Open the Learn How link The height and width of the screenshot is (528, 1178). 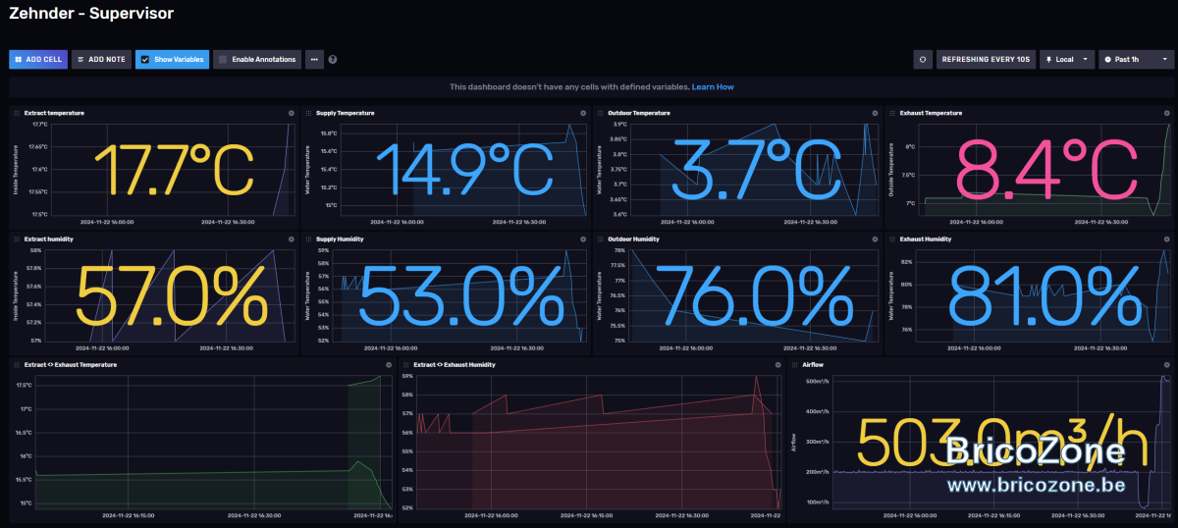click(713, 87)
